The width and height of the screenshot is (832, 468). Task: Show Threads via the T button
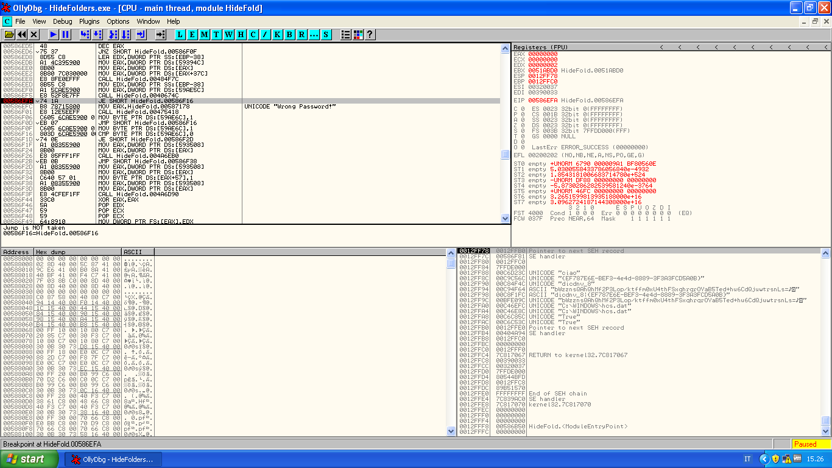[x=217, y=35]
